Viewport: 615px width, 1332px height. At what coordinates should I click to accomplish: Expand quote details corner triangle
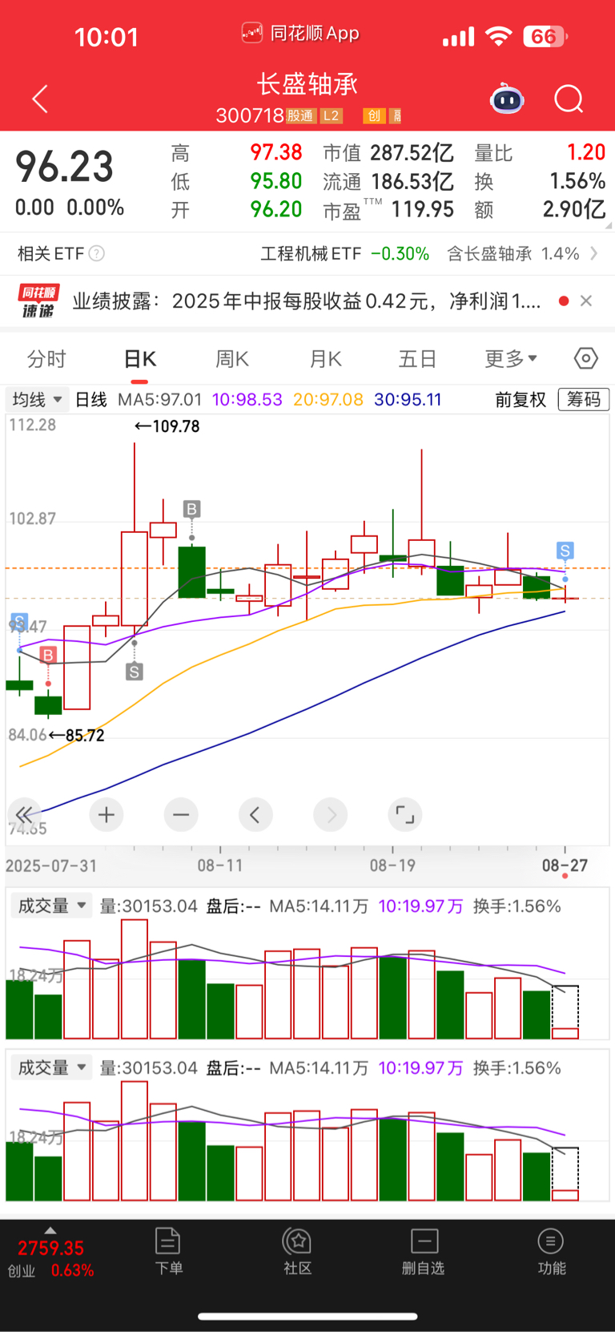[x=609, y=226]
